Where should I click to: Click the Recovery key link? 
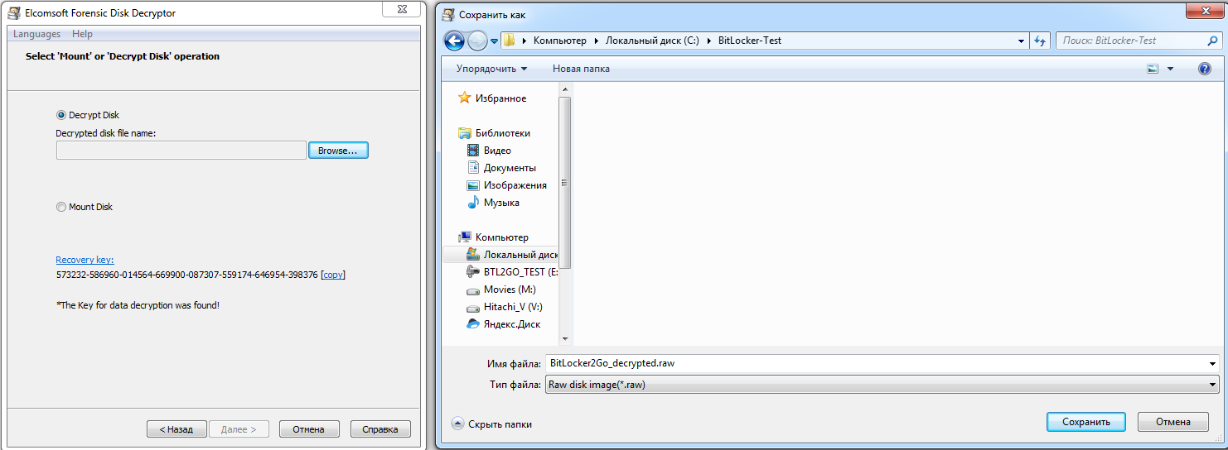click(x=85, y=260)
